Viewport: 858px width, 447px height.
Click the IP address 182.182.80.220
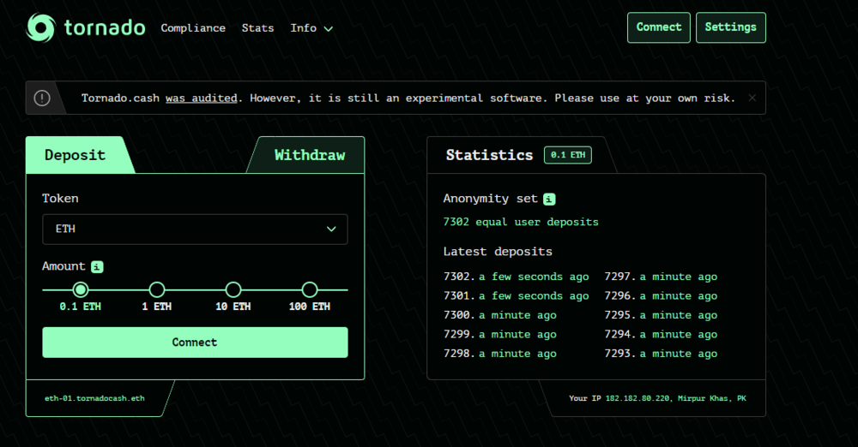tap(637, 398)
